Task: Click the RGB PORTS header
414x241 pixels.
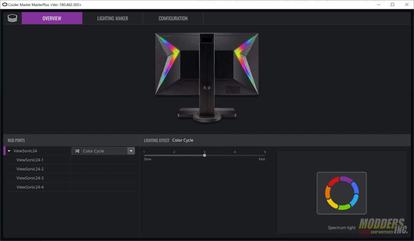Action: pos(16,140)
